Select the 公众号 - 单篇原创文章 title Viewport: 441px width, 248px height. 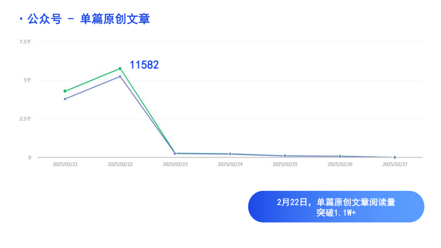(88, 19)
